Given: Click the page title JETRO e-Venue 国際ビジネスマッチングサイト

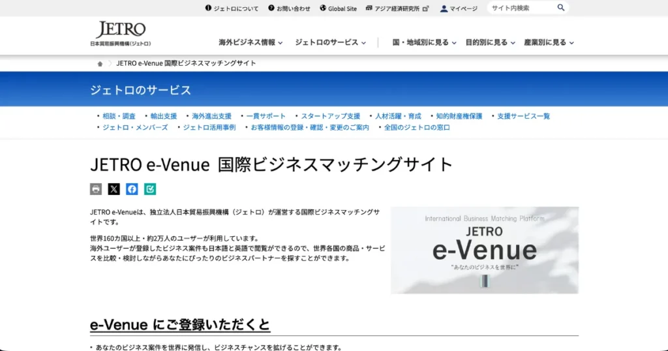Looking at the screenshot, I should (x=271, y=164).
